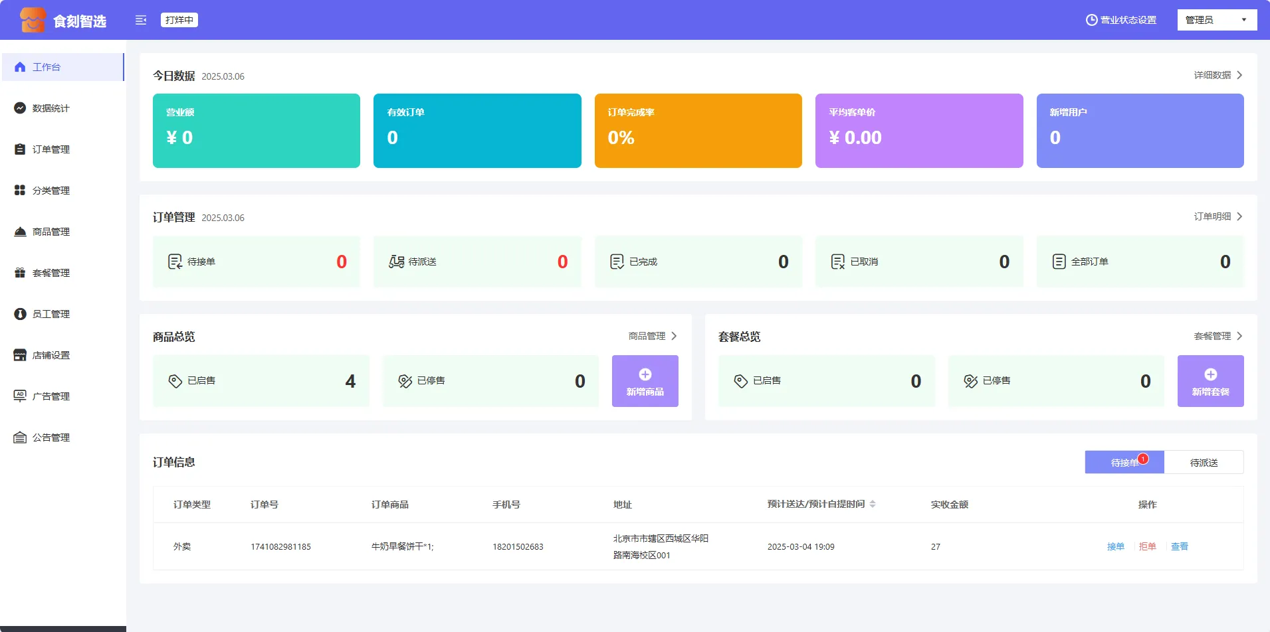Image resolution: width=1270 pixels, height=632 pixels.
Task: Switch to the 待派送 tab
Action: pos(1204,463)
